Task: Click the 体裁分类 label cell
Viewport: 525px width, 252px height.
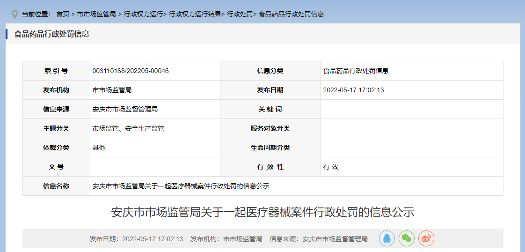Action: click(56, 148)
